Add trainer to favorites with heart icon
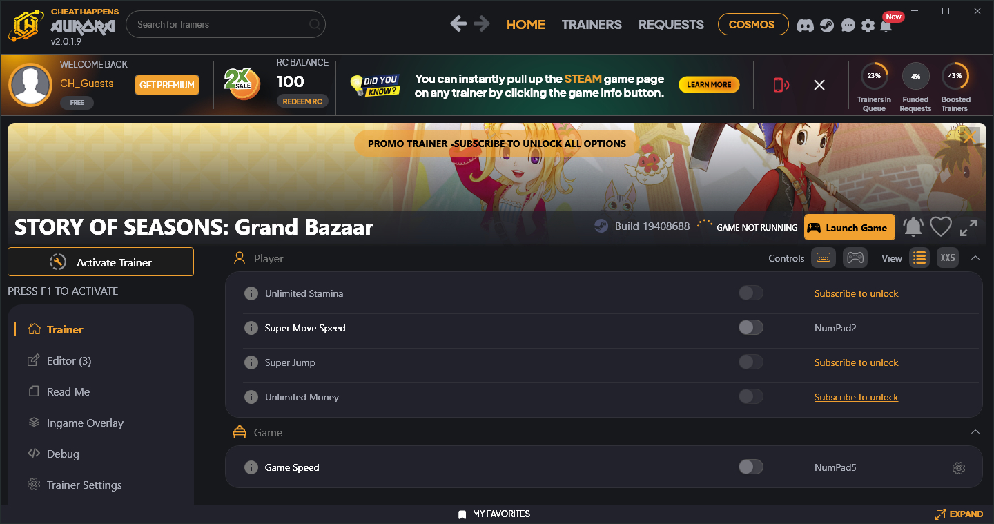The image size is (994, 524). (940, 227)
